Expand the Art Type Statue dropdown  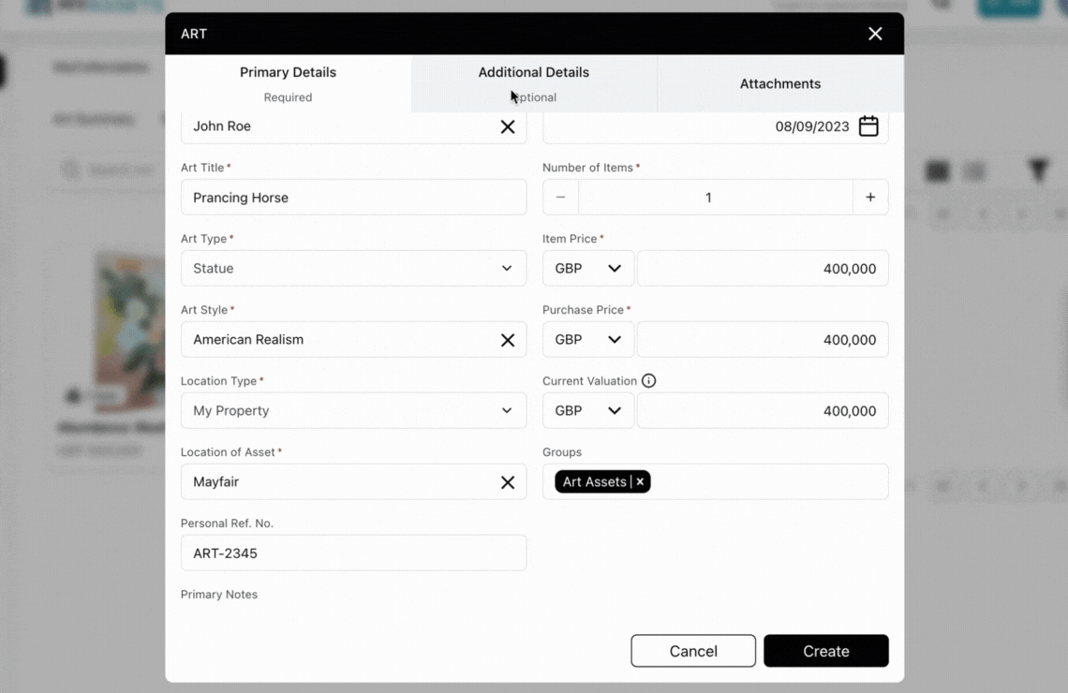(353, 268)
